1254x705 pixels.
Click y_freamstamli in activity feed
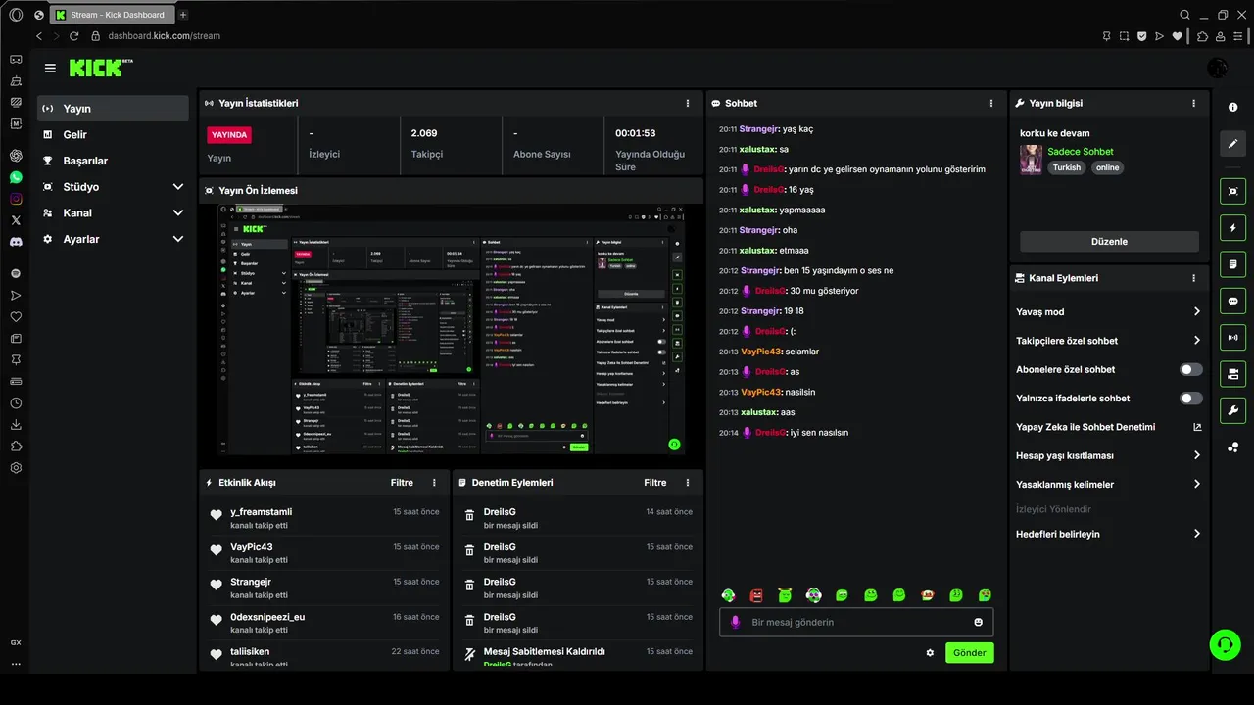pyautogui.click(x=261, y=512)
